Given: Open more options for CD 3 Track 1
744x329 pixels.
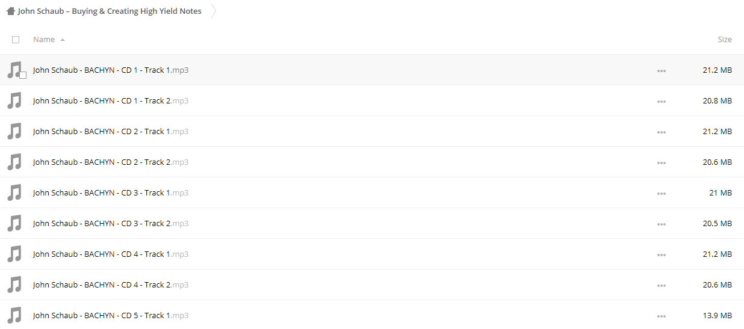Looking at the screenshot, I should 662,193.
